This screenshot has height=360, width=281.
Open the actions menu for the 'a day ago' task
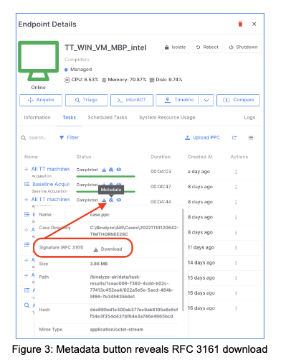236,172
